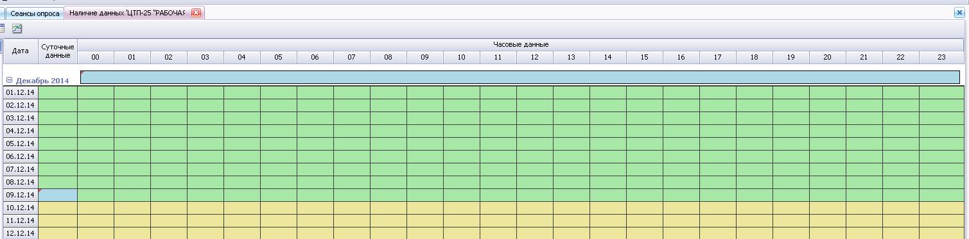This screenshot has width=969, height=239.
Task: Click the 'Декабрь 2014' group label
Action: click(x=42, y=81)
